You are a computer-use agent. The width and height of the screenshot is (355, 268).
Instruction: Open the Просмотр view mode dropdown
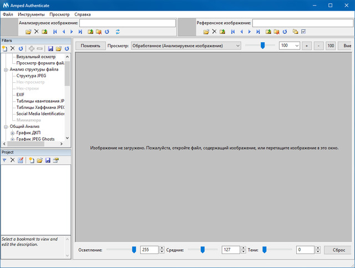186,46
